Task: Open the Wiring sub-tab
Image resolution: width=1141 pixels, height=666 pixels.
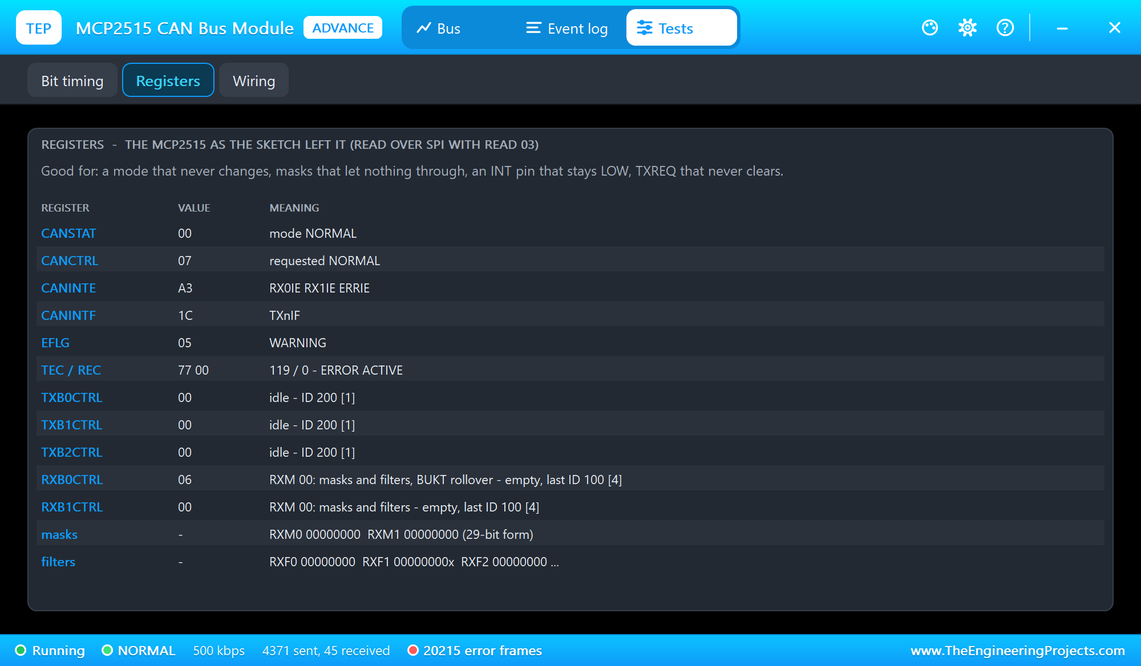Action: point(254,80)
